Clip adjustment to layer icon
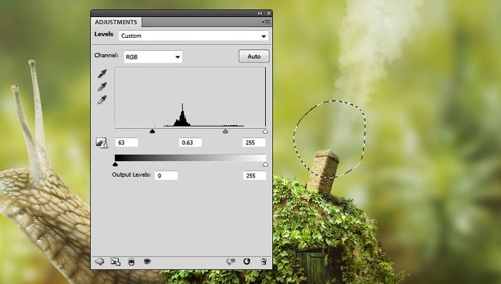The image size is (501, 284). point(131,262)
